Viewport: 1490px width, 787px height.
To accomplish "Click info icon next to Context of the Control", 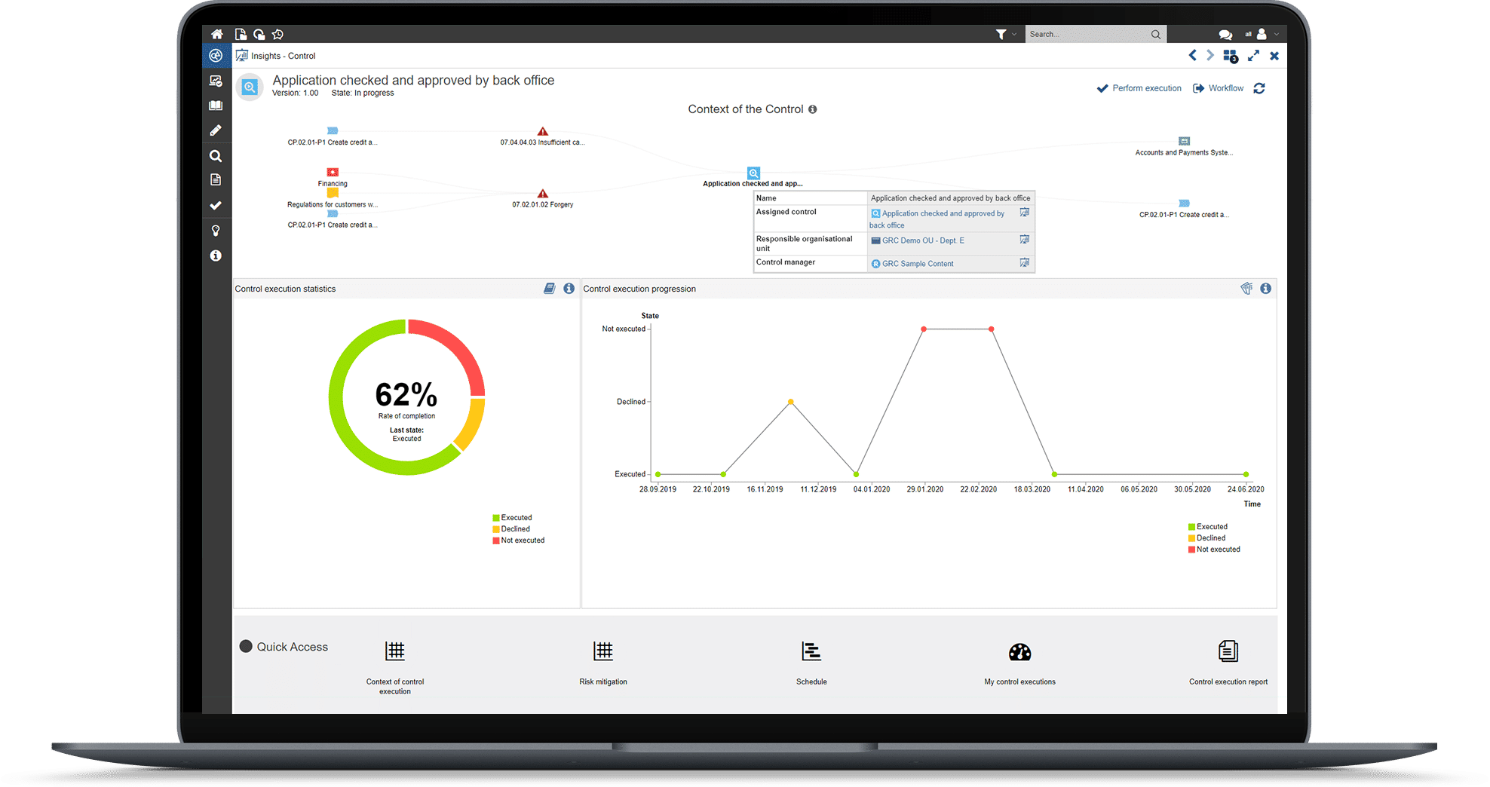I will pyautogui.click(x=813, y=109).
